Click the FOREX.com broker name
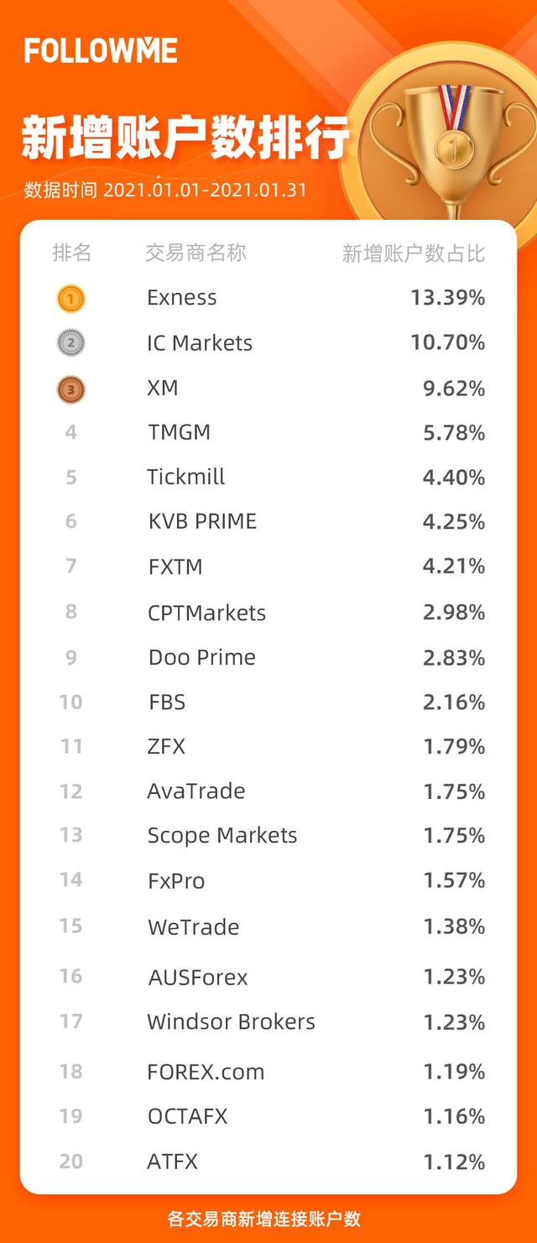Image resolution: width=537 pixels, height=1243 pixels. tap(206, 1072)
